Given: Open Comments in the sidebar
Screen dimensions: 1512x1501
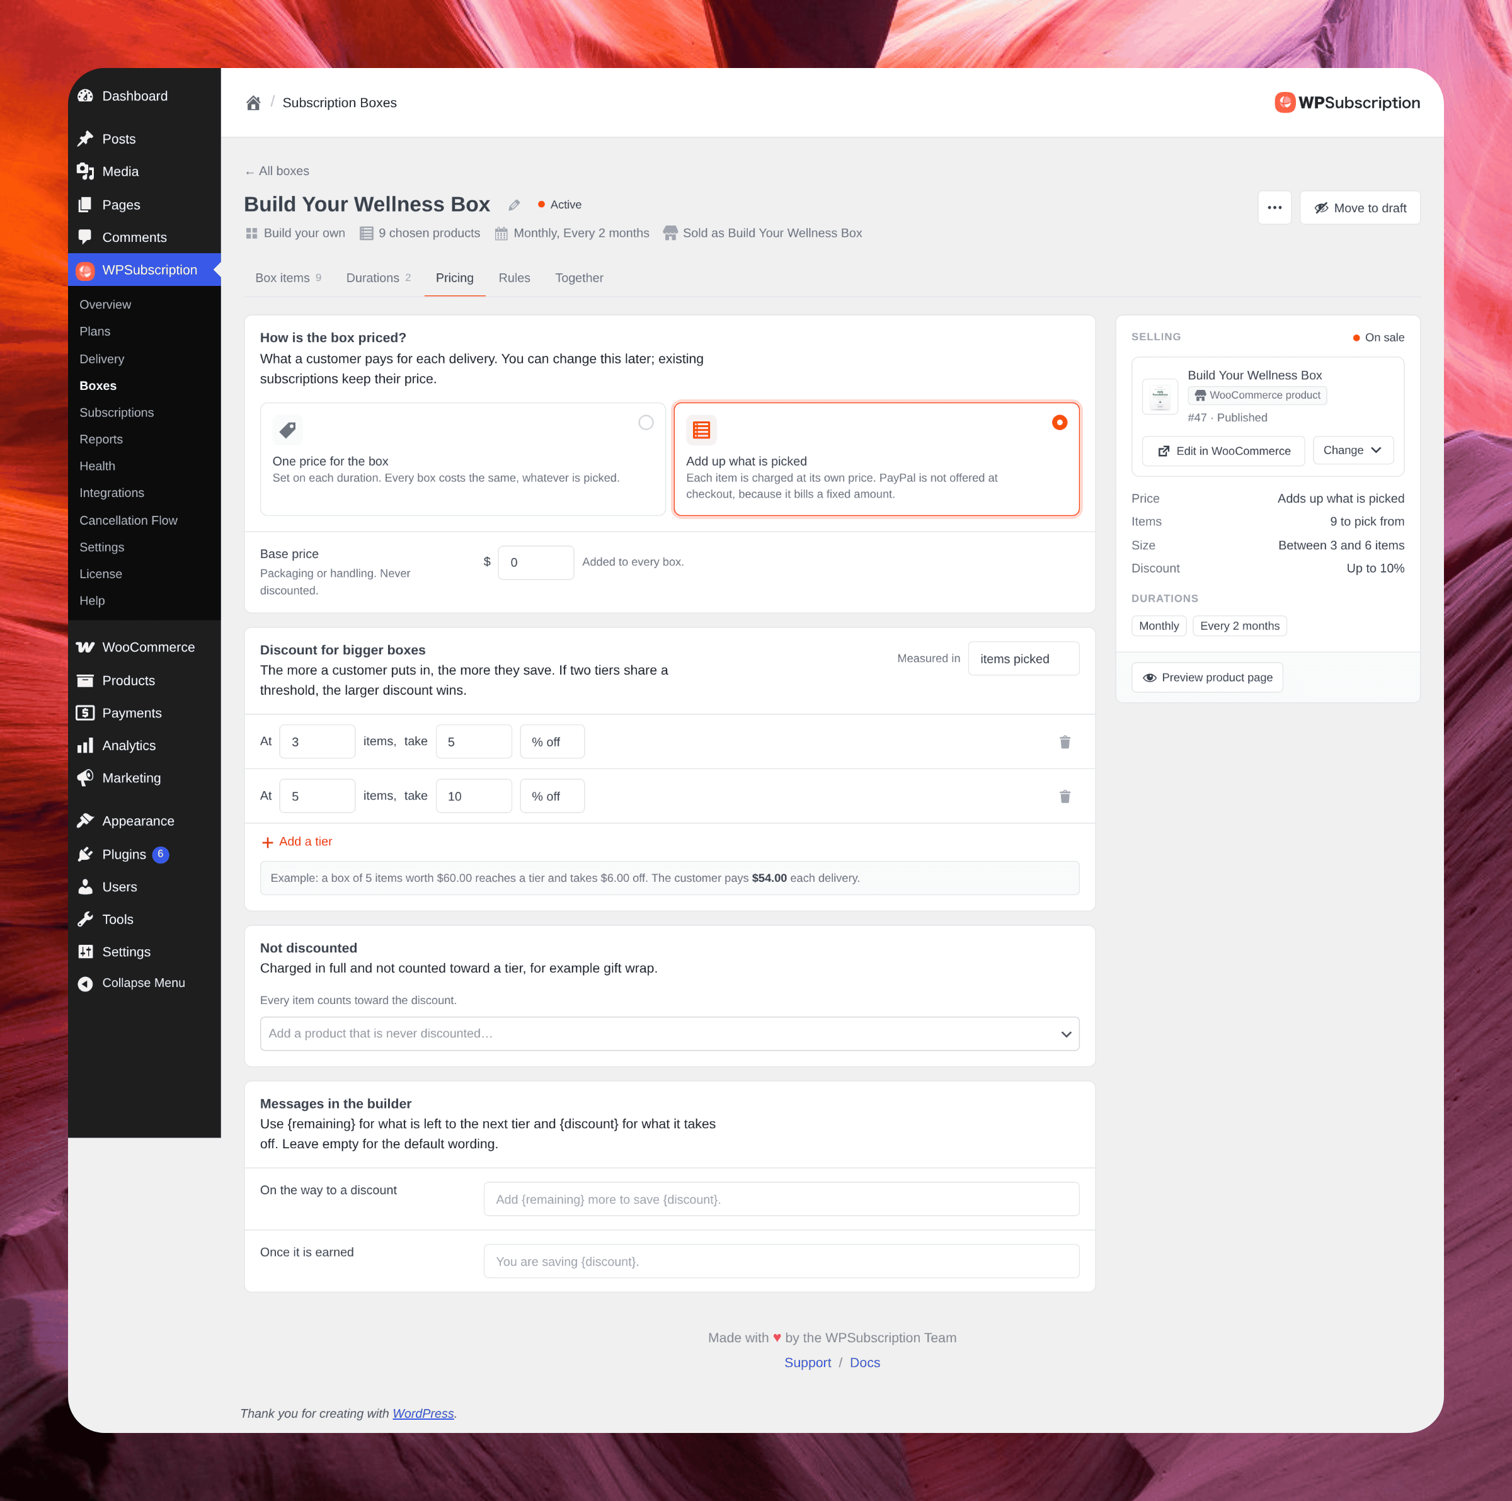Looking at the screenshot, I should click(x=144, y=237).
